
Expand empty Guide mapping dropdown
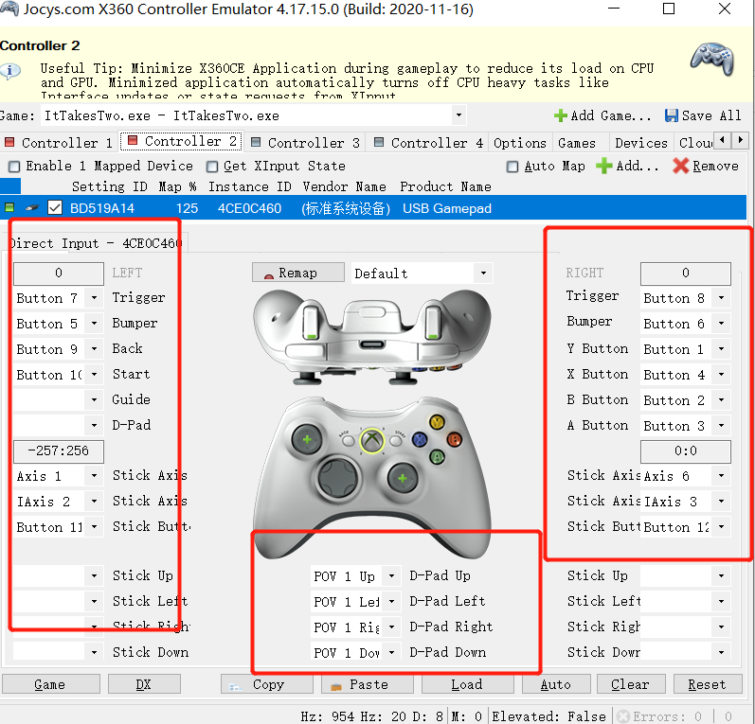coord(94,399)
